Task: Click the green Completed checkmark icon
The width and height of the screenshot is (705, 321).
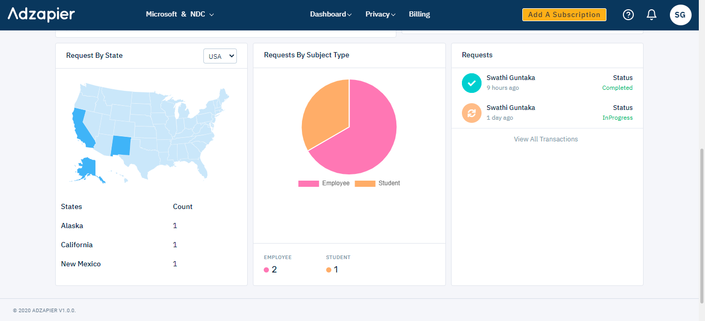Action: click(x=471, y=83)
